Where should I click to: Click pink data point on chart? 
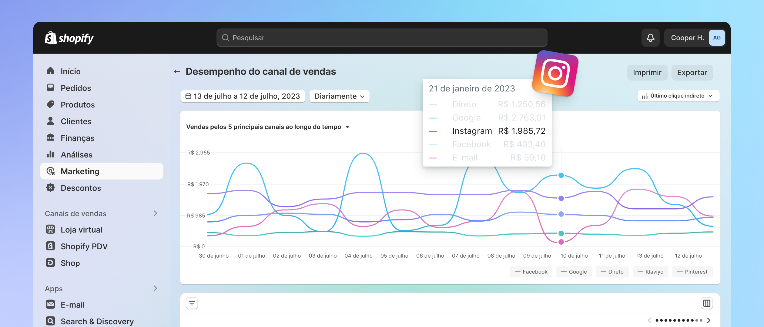tap(561, 242)
